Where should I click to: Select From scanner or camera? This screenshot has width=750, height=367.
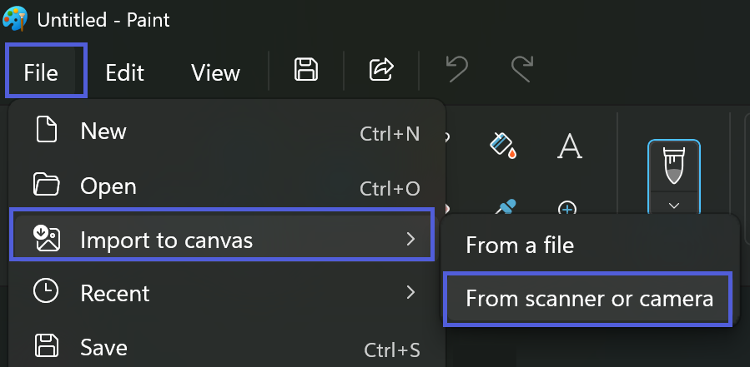[x=588, y=298]
